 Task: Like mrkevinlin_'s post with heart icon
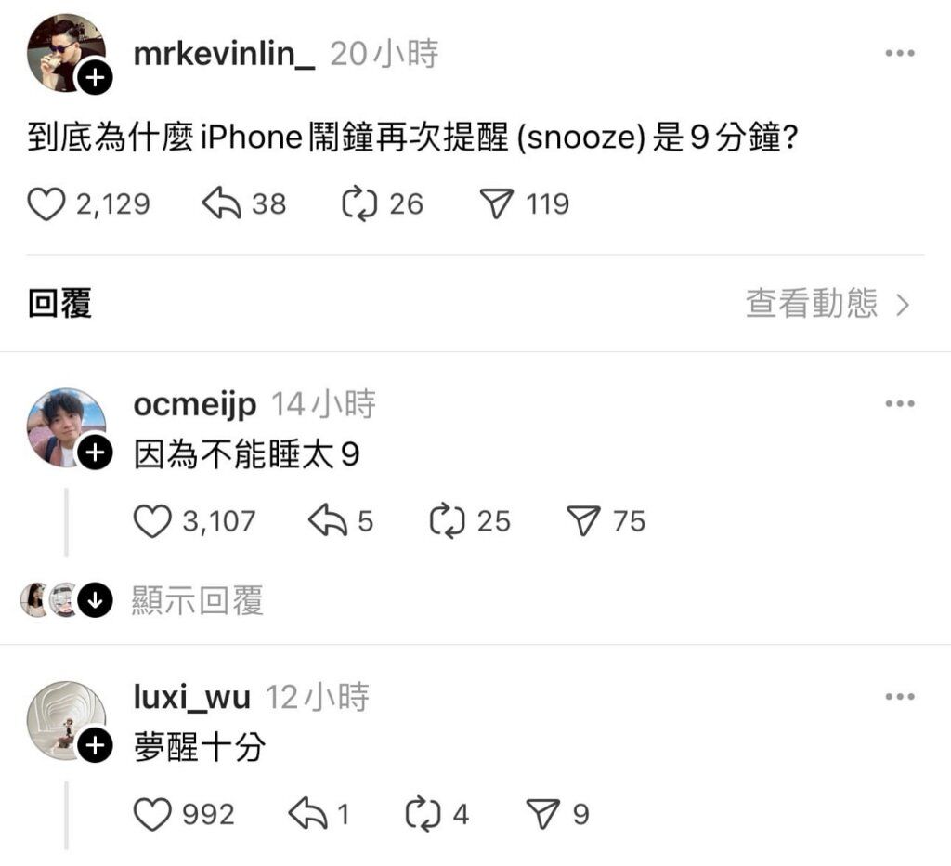(x=46, y=203)
